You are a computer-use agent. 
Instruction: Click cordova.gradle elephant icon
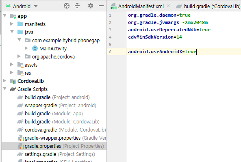(x=20, y=130)
